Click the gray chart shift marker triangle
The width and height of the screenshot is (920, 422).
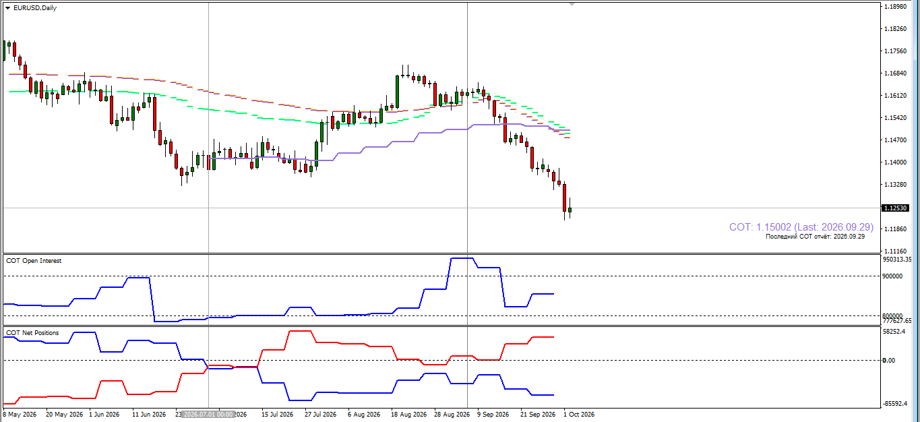(572, 5)
